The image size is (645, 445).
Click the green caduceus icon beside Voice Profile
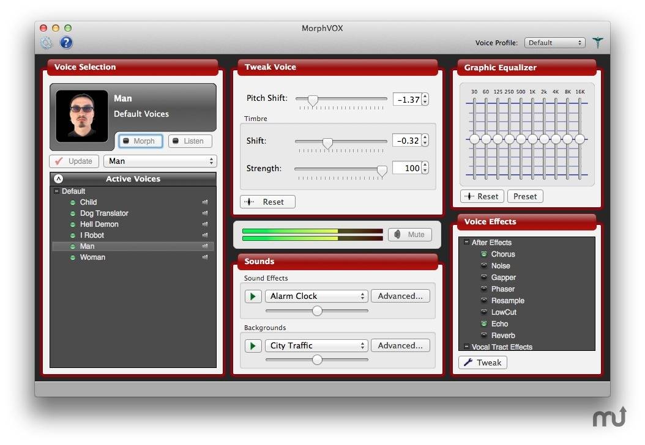598,43
